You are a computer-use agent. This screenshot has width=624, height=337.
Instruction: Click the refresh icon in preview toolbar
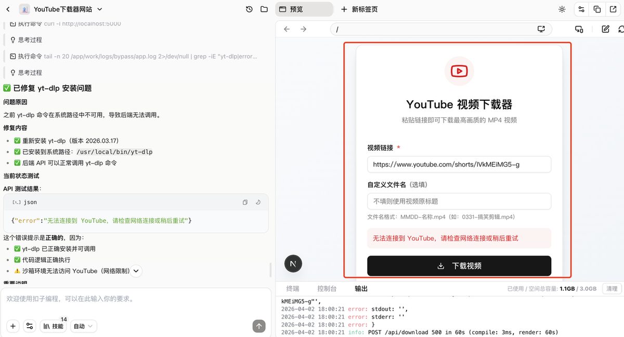click(x=621, y=29)
